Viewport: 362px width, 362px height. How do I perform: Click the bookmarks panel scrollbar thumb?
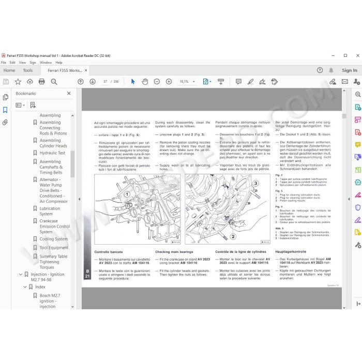[x=72, y=164]
